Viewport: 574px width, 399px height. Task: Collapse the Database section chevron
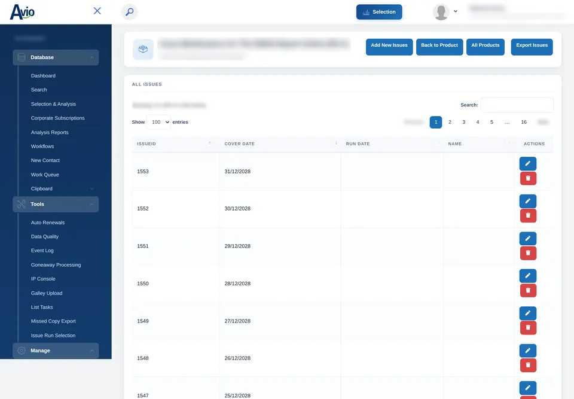click(92, 57)
